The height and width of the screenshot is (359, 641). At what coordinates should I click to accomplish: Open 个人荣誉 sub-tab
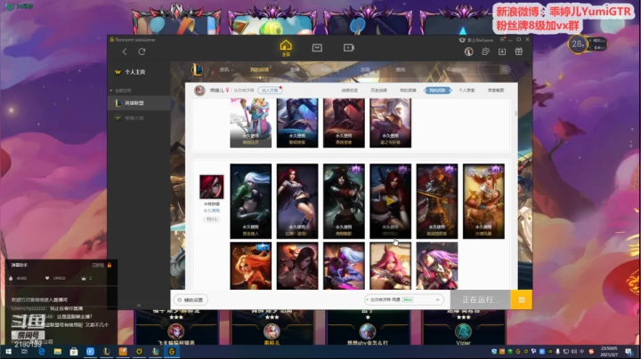coord(467,90)
